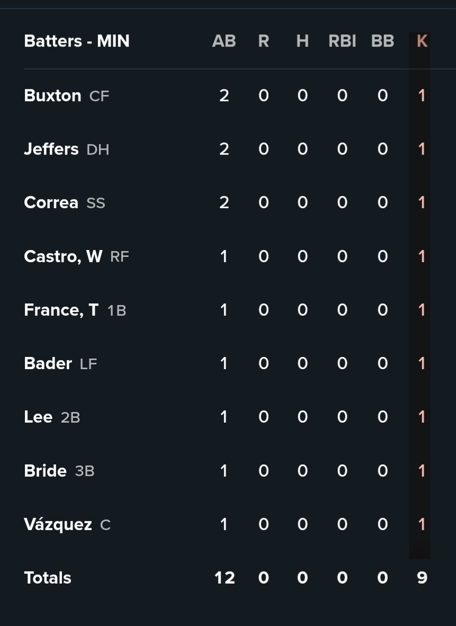Select the RBI column header
This screenshot has width=456, height=626.
click(x=342, y=41)
